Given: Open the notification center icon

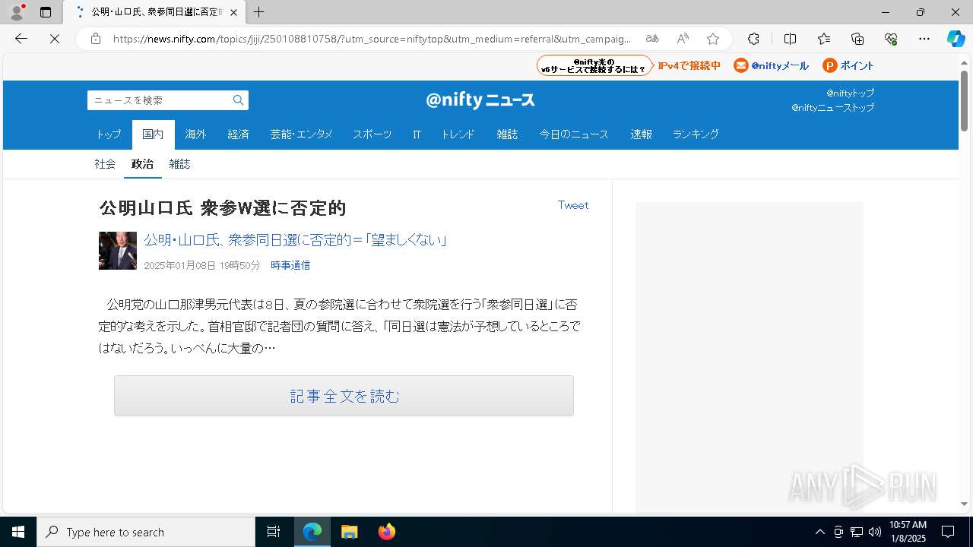Looking at the screenshot, I should [948, 532].
